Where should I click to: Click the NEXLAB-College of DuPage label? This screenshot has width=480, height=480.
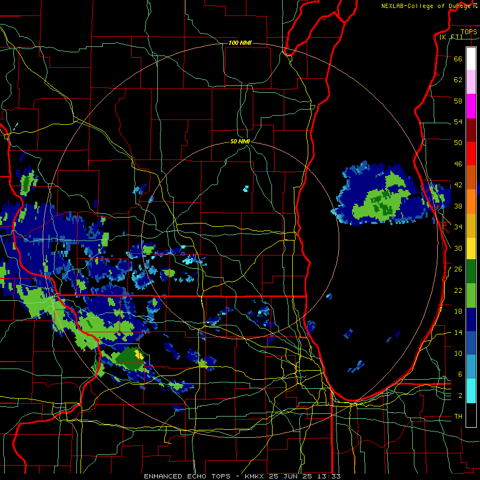tap(426, 6)
